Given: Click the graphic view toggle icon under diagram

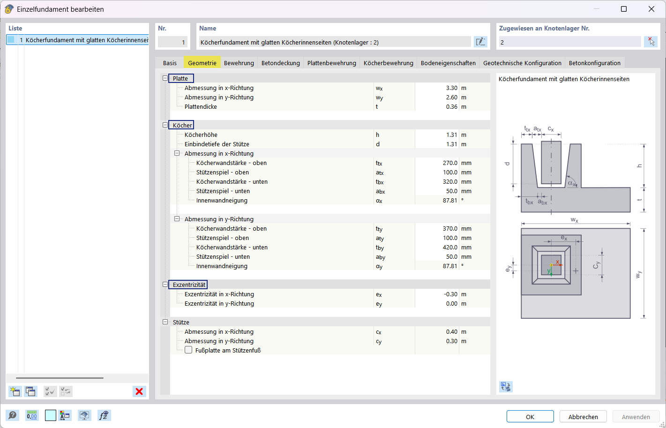Looking at the screenshot, I should [506, 387].
